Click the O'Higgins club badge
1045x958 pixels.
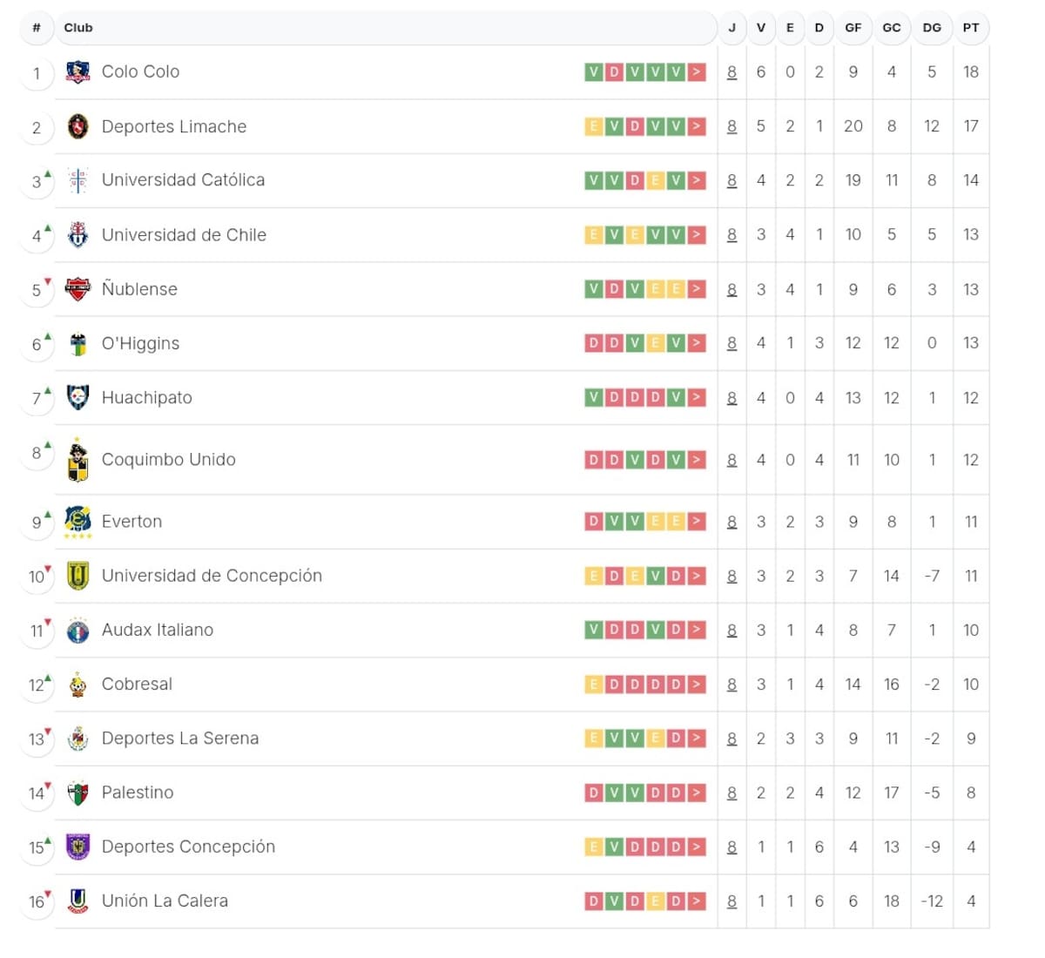click(78, 343)
